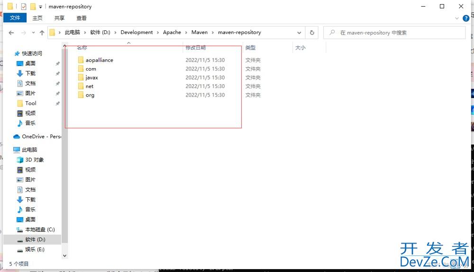Click maven-repository in the address breadcrumb

pyautogui.click(x=239, y=32)
